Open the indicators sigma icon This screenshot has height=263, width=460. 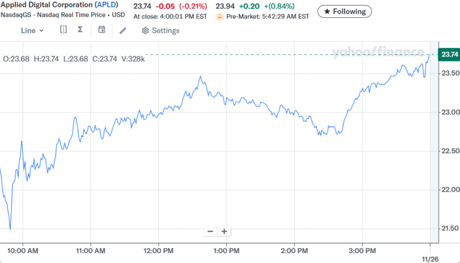click(x=80, y=30)
